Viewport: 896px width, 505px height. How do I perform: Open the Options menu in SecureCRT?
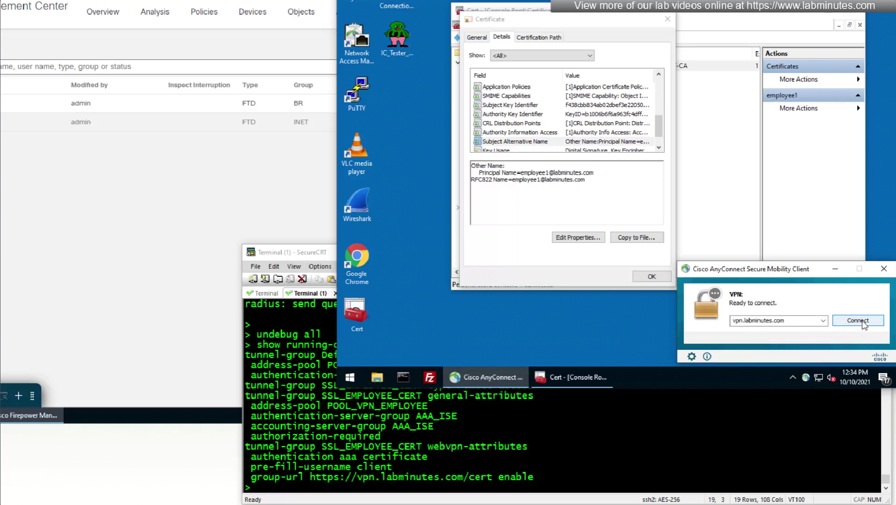click(320, 266)
